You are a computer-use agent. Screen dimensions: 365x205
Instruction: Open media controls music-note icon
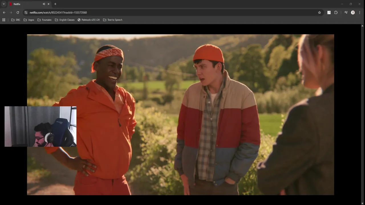pos(346,13)
